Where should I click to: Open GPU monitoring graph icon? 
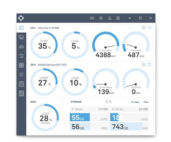pyautogui.click(x=144, y=64)
